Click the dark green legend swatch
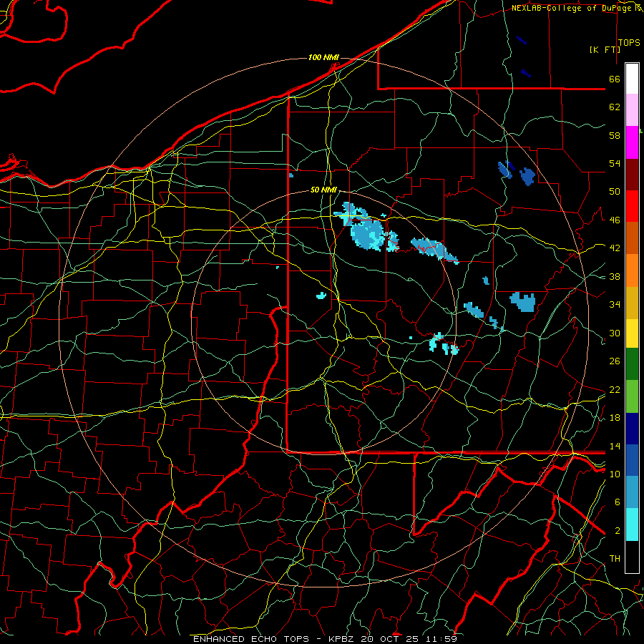 point(632,364)
